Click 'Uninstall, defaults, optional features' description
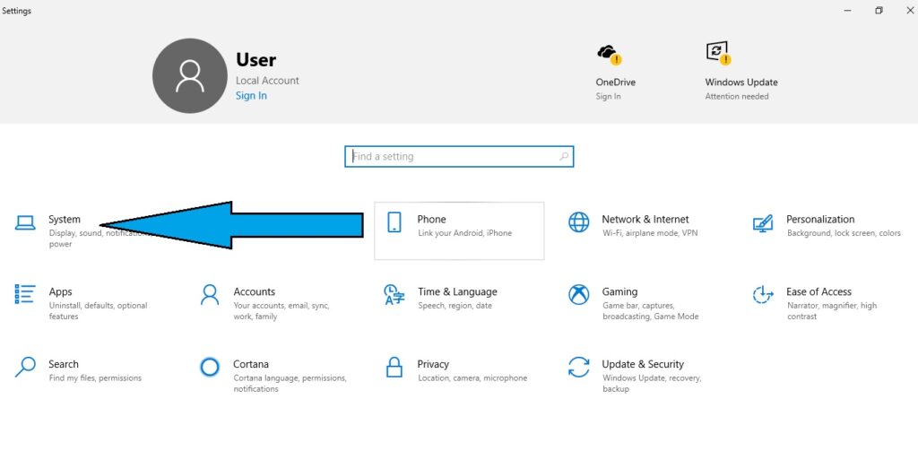Image resolution: width=918 pixels, height=460 pixels. pyautogui.click(x=99, y=311)
